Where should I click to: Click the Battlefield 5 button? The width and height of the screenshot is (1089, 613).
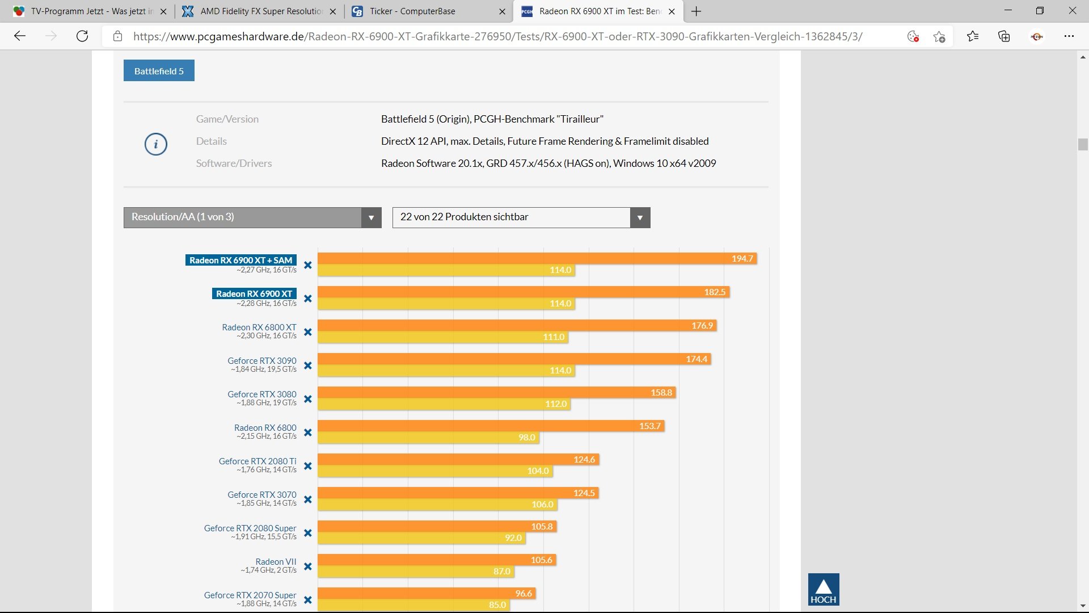[159, 71]
